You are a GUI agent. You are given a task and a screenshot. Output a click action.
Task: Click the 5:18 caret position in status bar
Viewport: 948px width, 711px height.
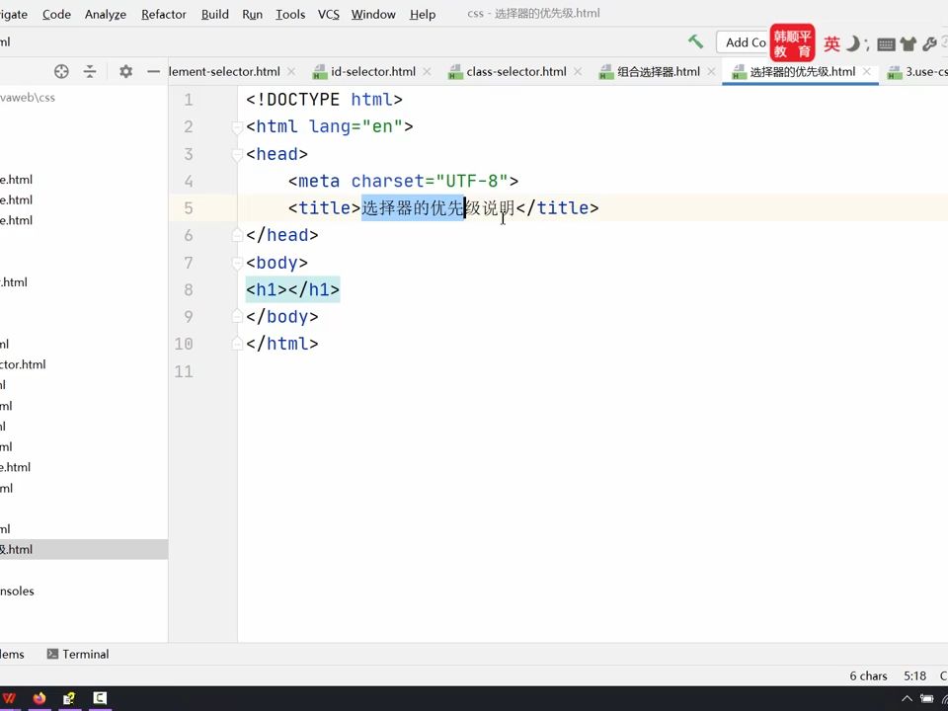point(914,675)
